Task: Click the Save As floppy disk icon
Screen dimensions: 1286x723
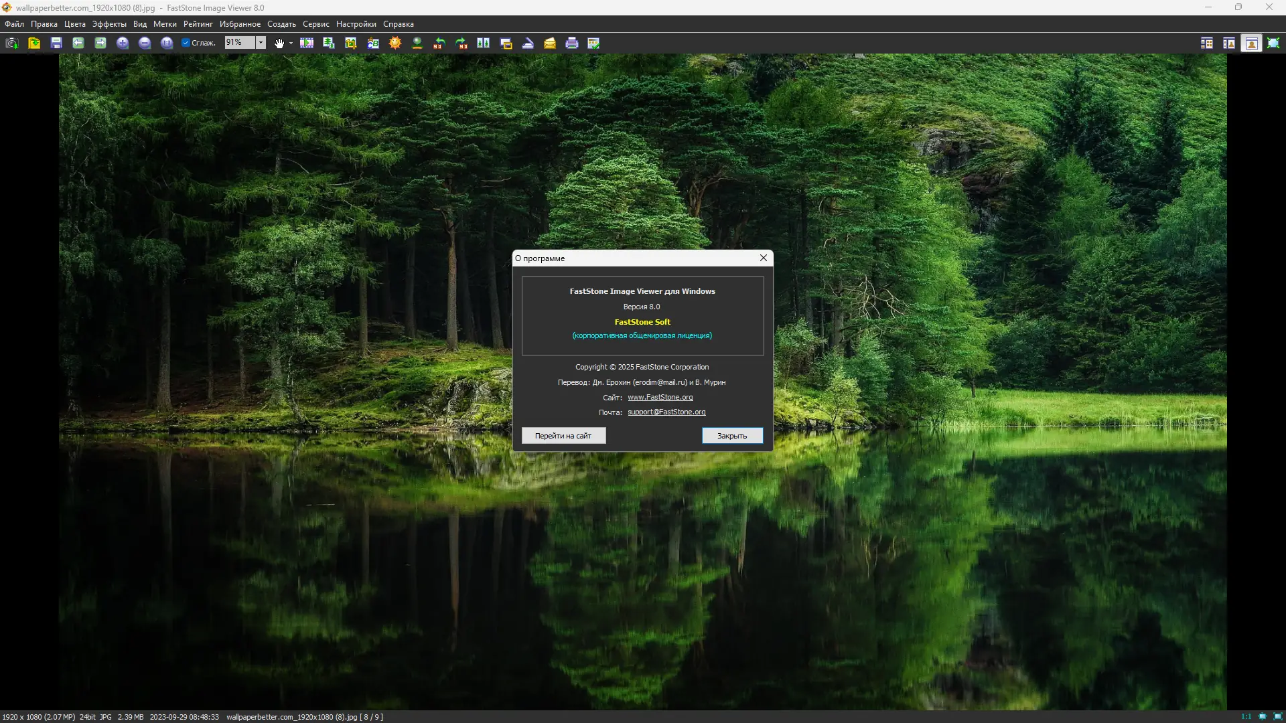Action: (x=56, y=43)
